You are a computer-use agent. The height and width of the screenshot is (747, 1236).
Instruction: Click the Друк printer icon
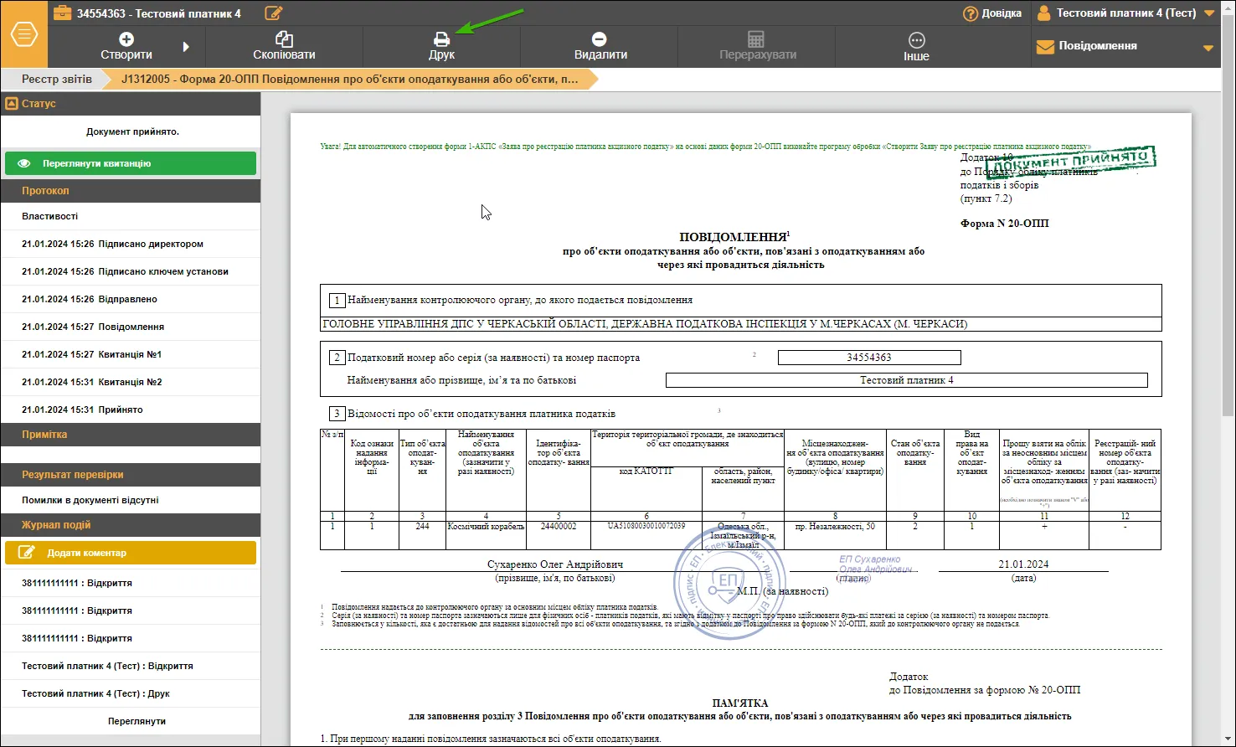[x=441, y=39]
